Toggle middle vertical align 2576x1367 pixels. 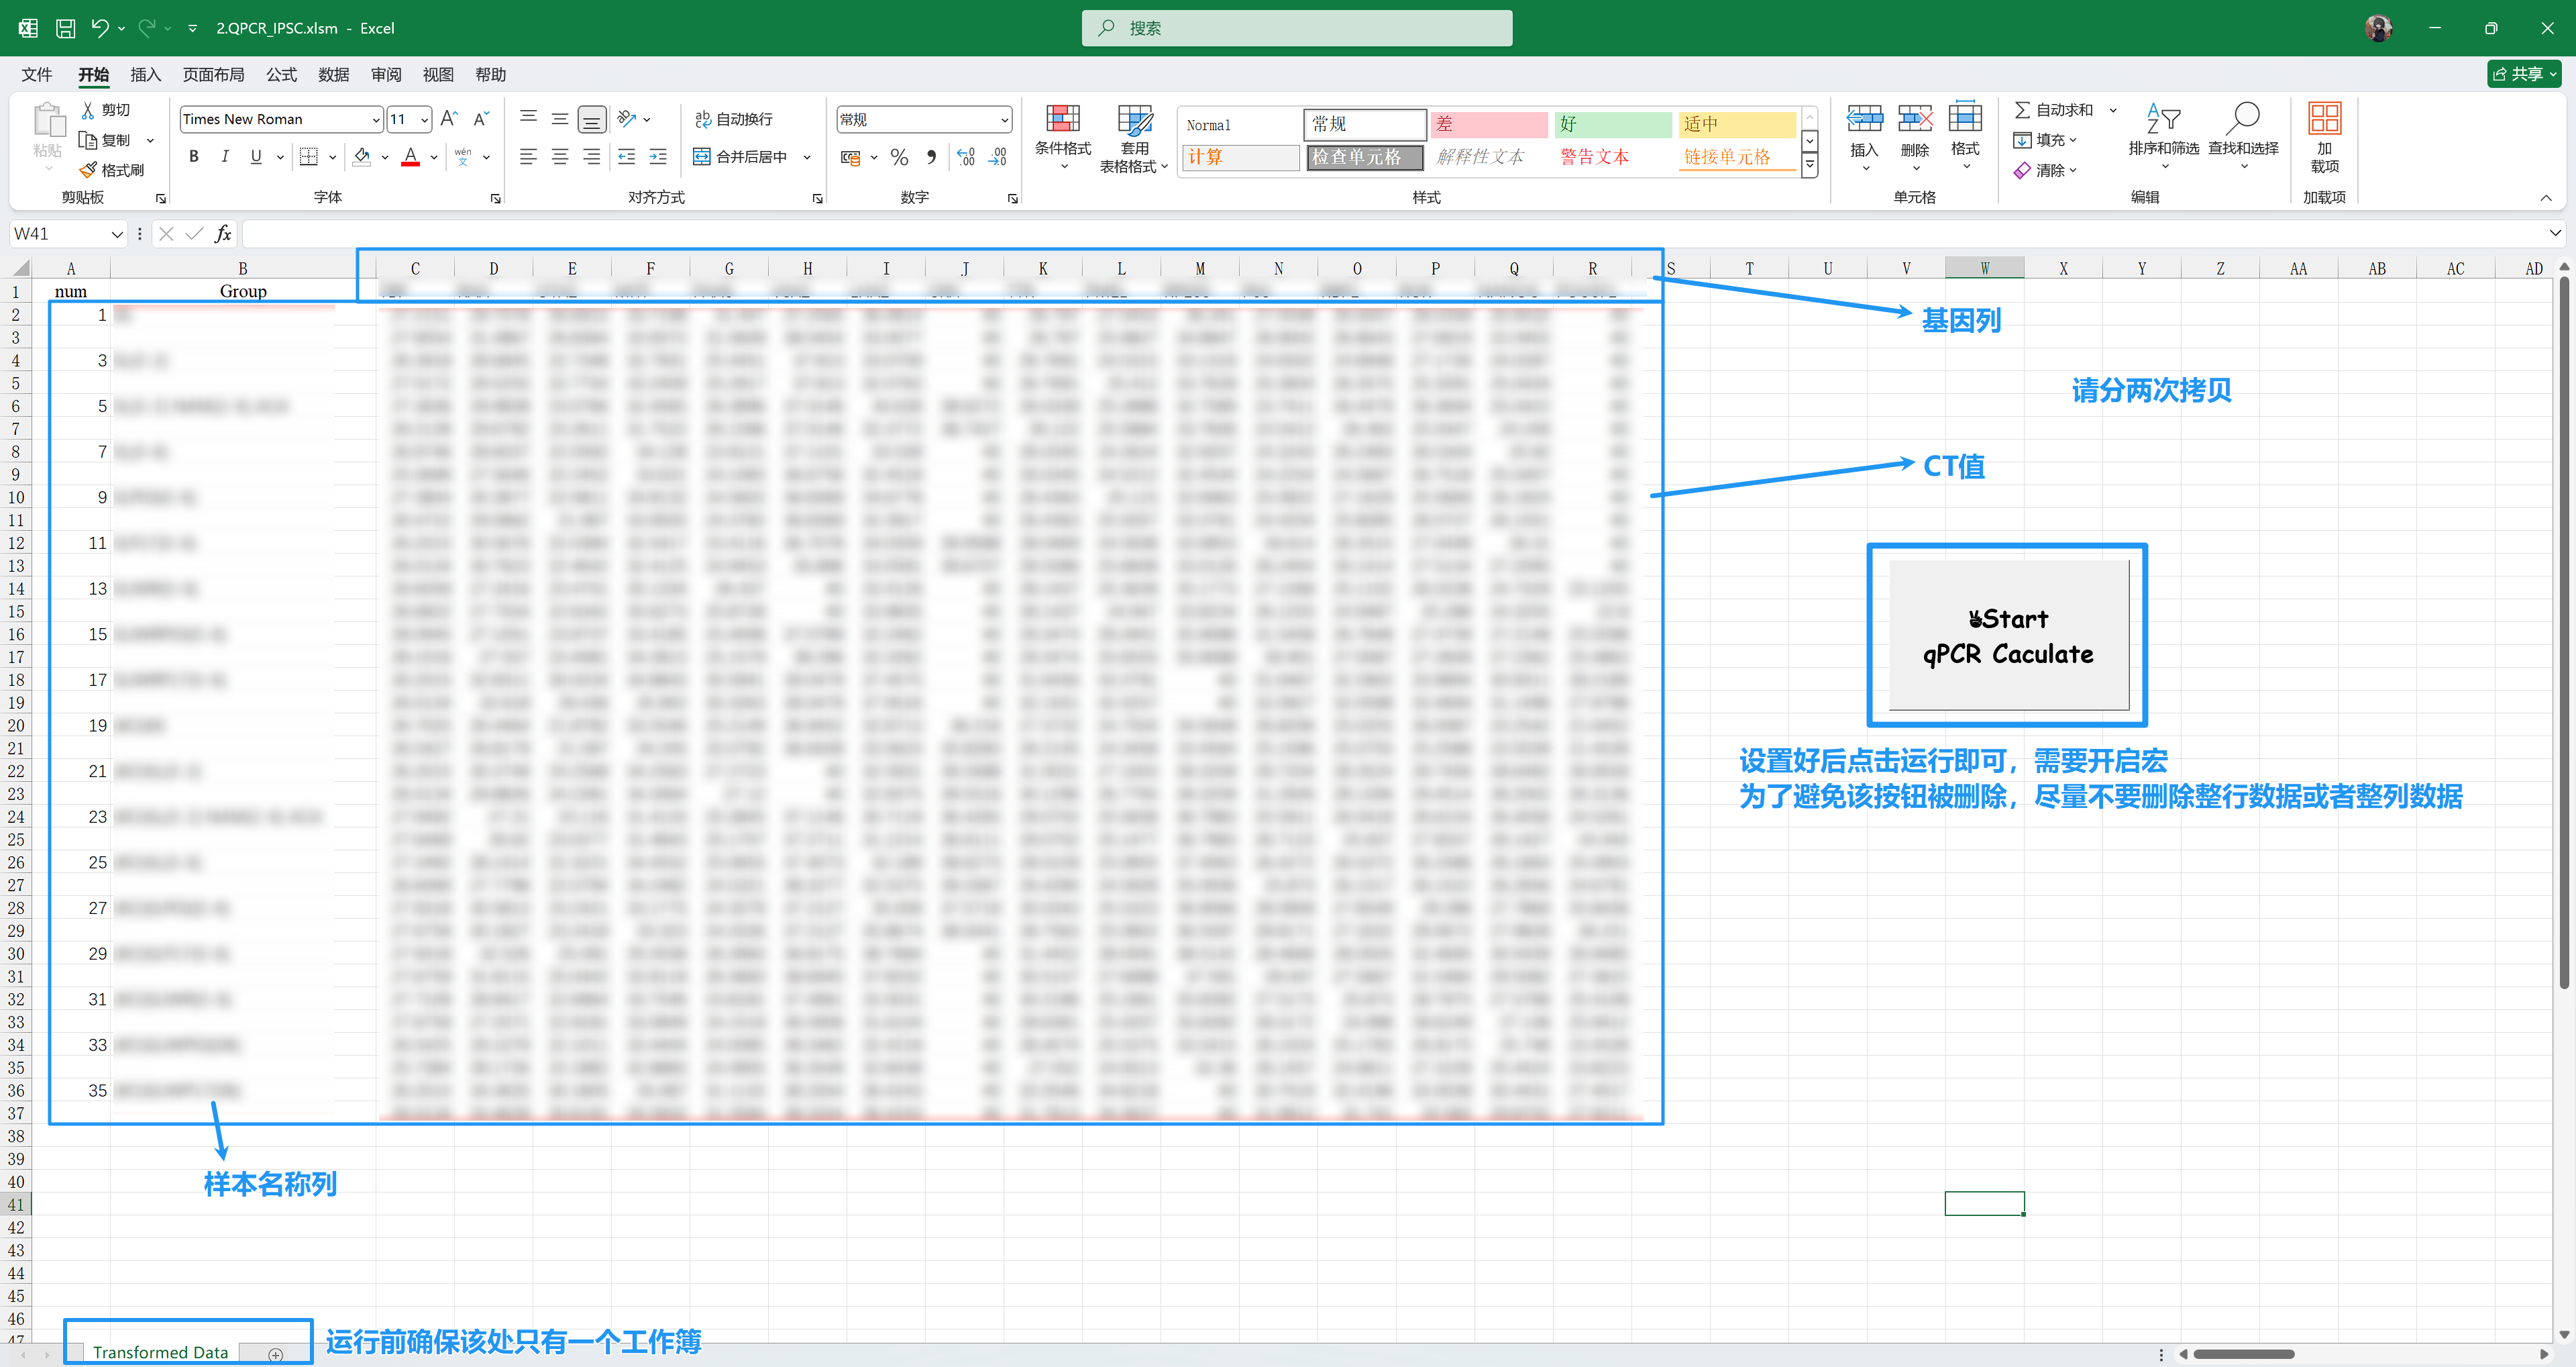[x=560, y=119]
